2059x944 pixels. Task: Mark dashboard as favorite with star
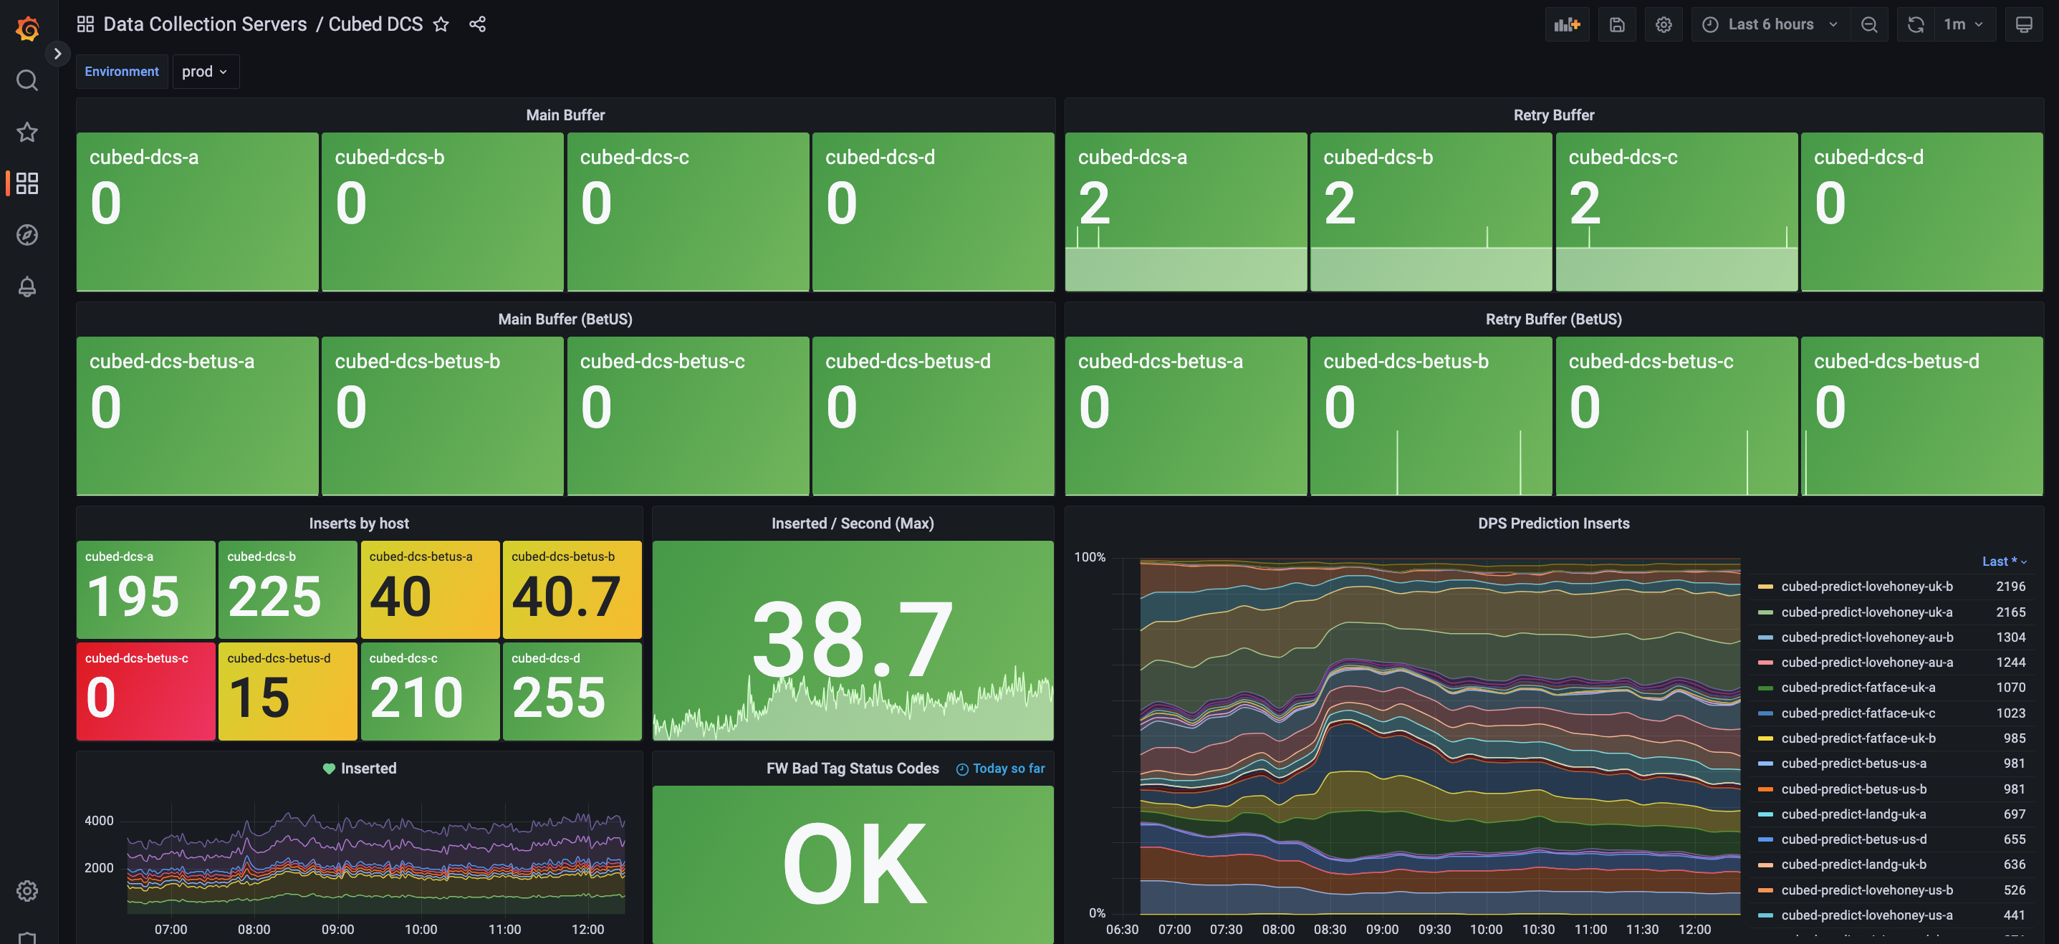441,24
